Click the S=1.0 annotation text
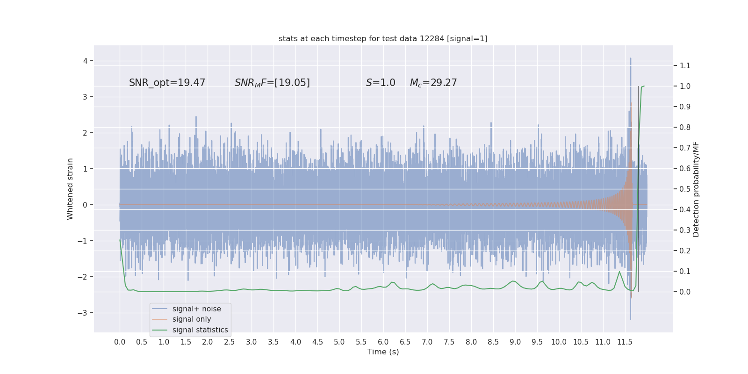 tap(381, 83)
